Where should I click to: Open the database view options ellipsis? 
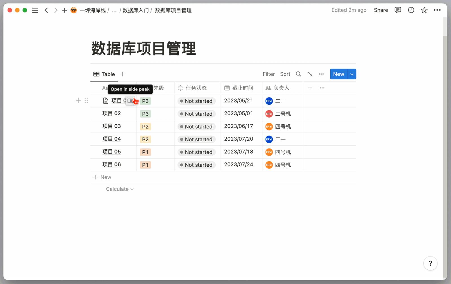click(321, 74)
